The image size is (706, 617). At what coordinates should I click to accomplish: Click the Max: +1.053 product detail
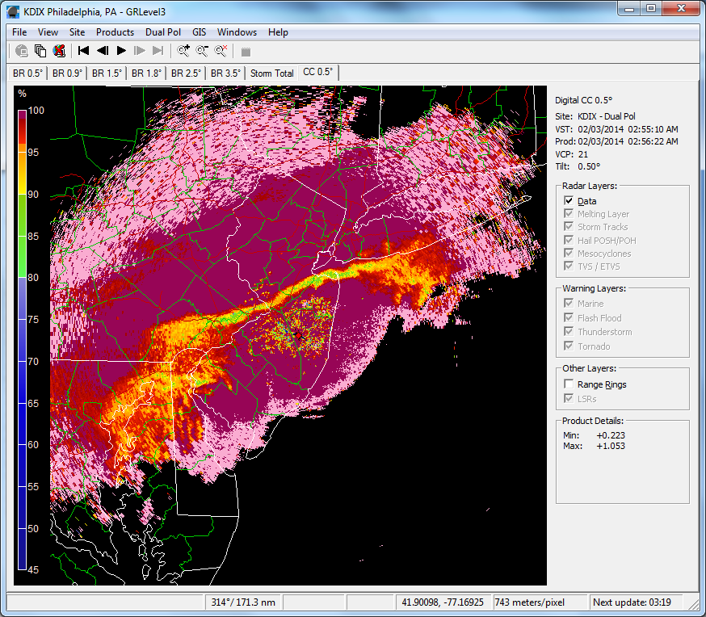pyautogui.click(x=594, y=446)
